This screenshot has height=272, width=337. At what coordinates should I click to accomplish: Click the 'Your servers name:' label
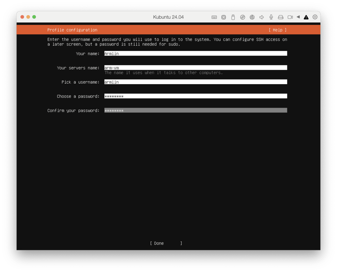(x=78, y=68)
